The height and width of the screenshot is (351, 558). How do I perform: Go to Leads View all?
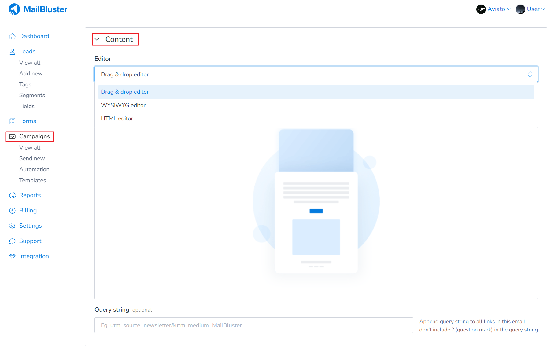[30, 63]
